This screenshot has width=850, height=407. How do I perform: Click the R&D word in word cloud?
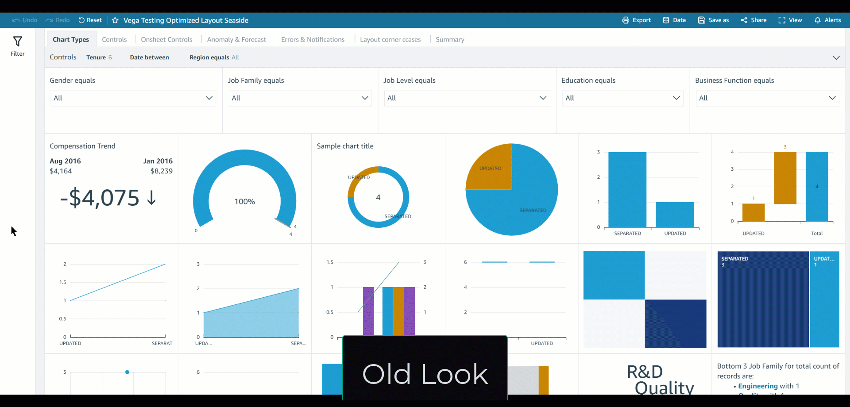point(645,372)
